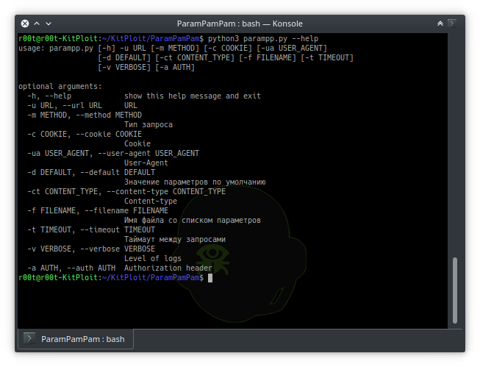Click the '-v VERBOSE, --verbose VERBOSE' line
The image size is (480, 367).
click(91, 249)
